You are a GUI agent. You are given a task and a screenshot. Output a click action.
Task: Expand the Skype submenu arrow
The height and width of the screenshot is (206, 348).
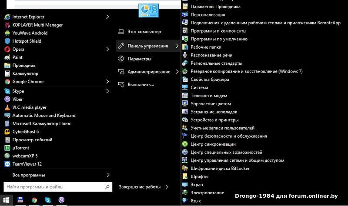107,91
